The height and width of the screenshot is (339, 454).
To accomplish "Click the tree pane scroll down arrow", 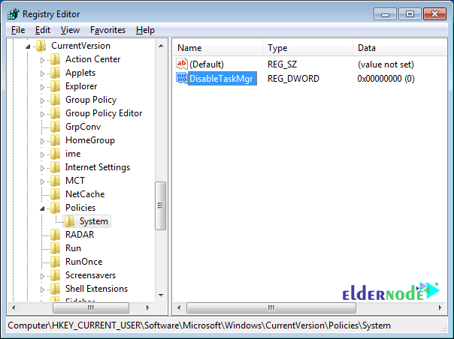I will coord(161,295).
